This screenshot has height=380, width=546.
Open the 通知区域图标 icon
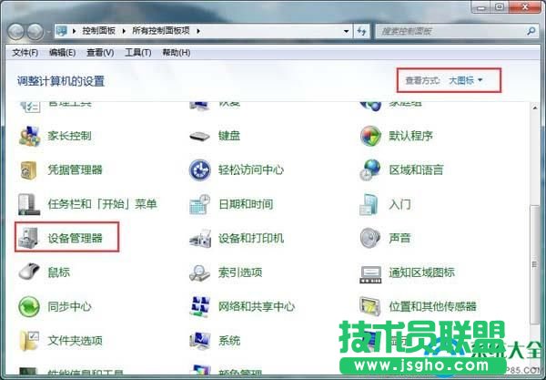tap(370, 274)
